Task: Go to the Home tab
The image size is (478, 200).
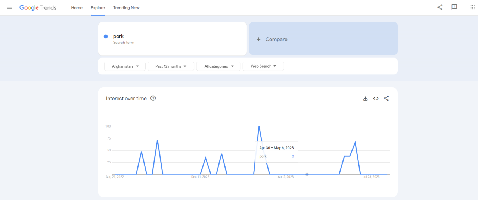Action: point(77,8)
